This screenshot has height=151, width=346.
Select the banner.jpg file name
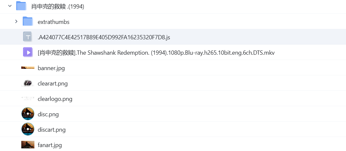coord(51,68)
